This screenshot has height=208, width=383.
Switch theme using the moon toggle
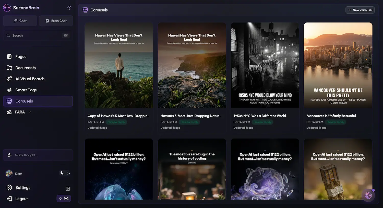[x=62, y=173]
